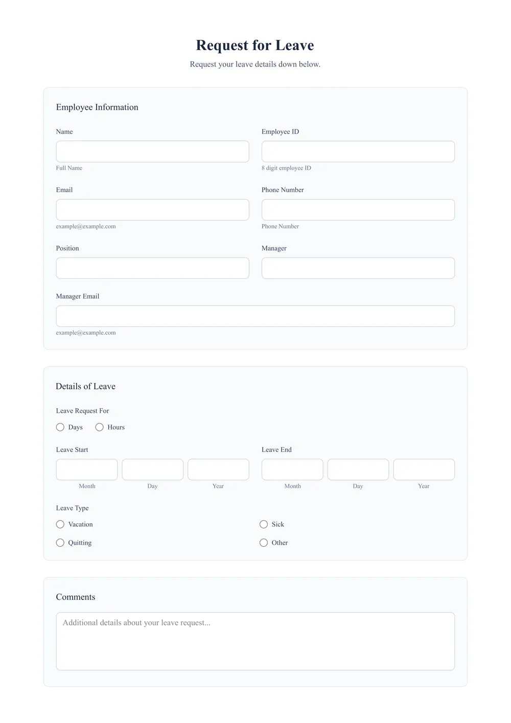Click the Leave End Month field
Viewport: 511px width, 723px height.
tap(292, 469)
